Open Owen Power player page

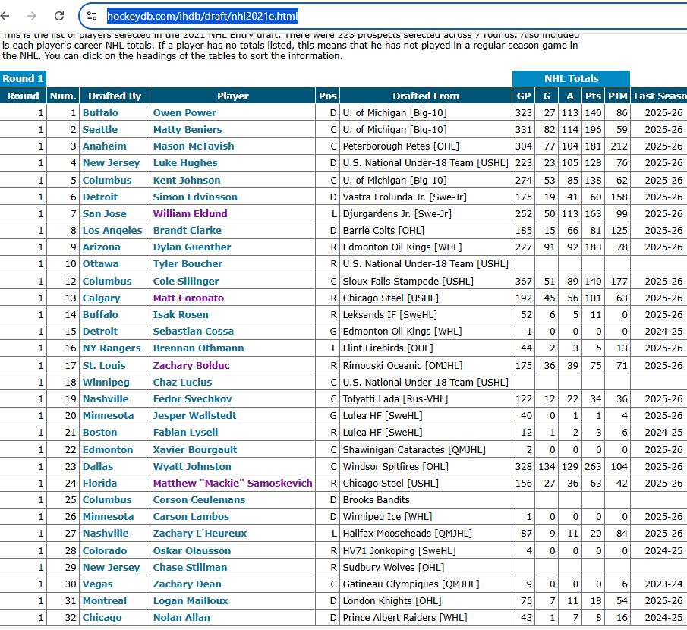coord(184,112)
